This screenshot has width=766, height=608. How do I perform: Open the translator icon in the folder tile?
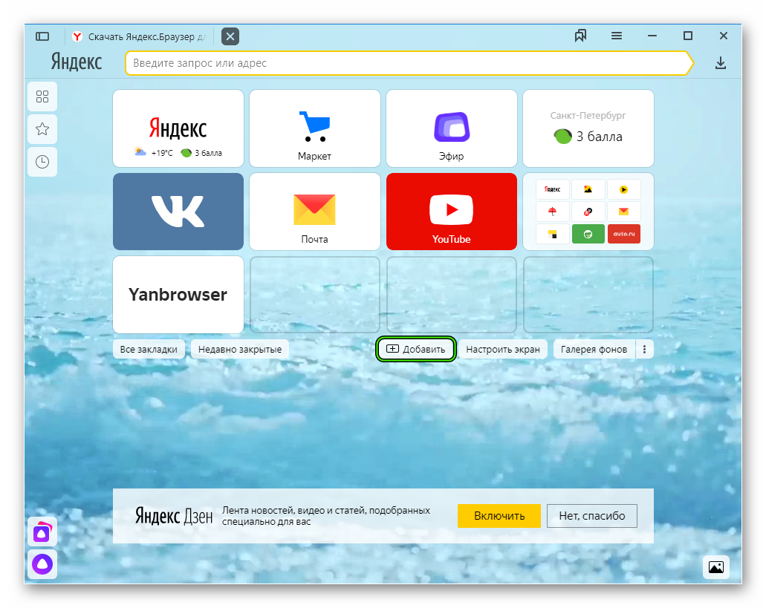[588, 212]
